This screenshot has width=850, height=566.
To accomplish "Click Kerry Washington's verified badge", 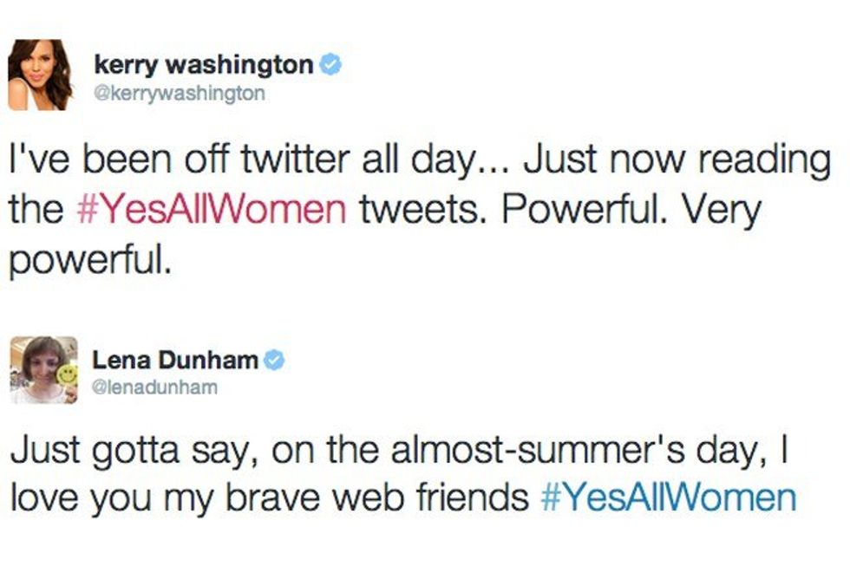I will point(330,64).
